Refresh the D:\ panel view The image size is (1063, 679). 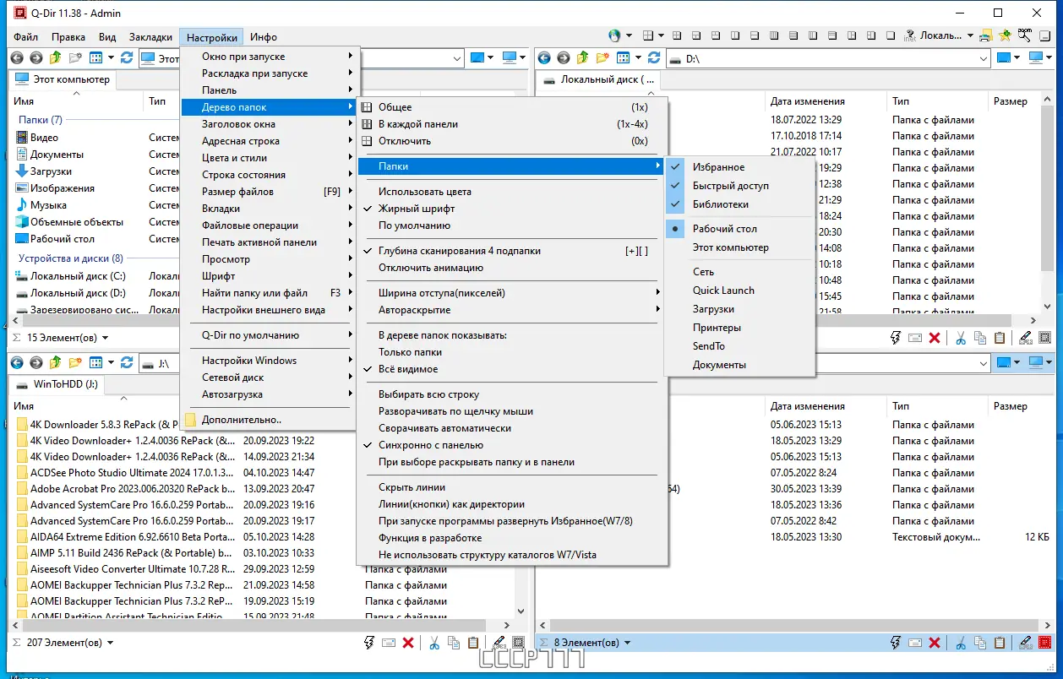(x=654, y=58)
